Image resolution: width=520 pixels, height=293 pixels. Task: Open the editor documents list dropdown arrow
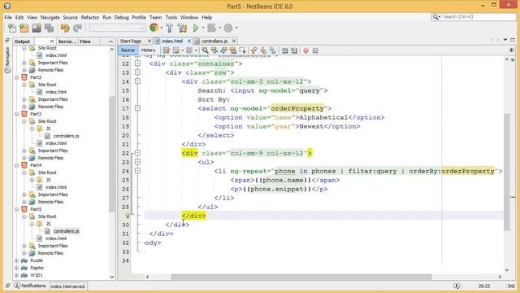pos(505,40)
